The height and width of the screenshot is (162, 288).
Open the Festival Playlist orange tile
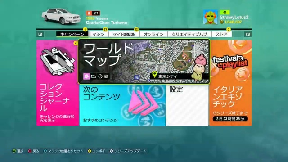230,83
